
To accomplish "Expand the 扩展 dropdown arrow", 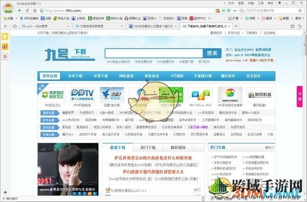I will click(241, 18).
